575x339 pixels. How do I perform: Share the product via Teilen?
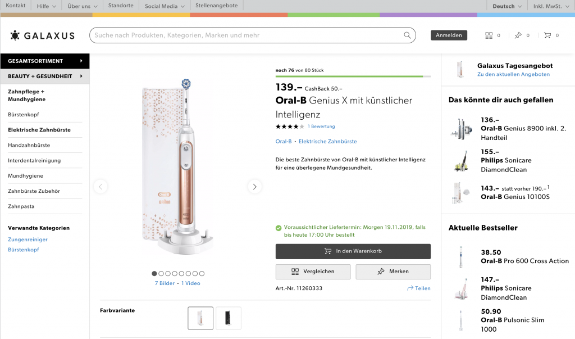[418, 288]
